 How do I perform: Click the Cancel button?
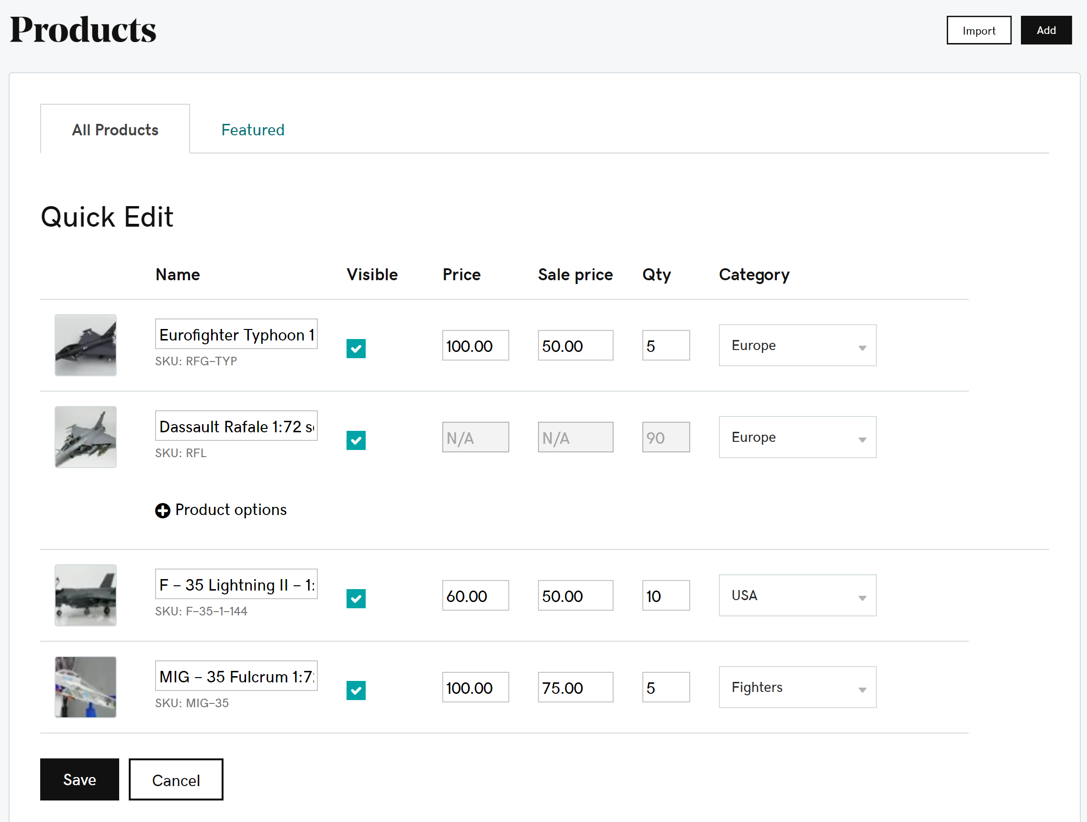pos(176,779)
